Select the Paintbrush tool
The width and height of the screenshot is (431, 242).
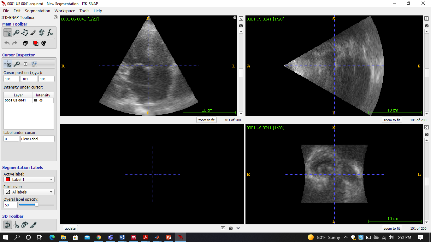tap(33, 32)
